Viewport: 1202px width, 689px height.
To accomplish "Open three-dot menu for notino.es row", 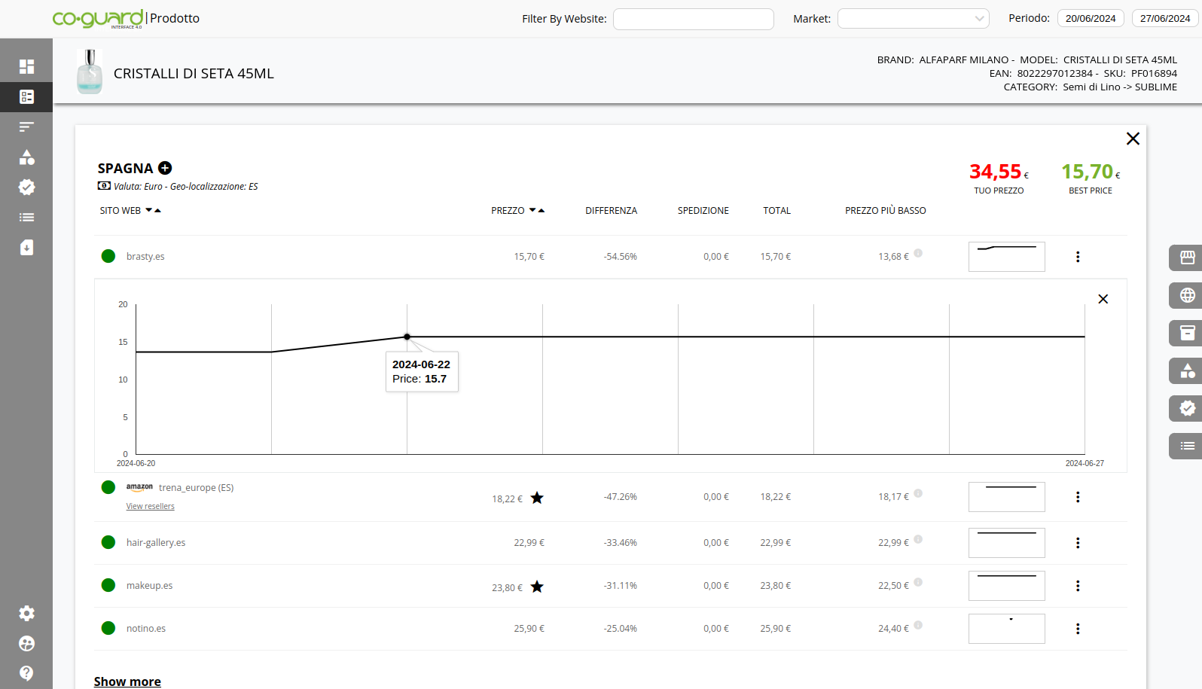I will [1078, 629].
